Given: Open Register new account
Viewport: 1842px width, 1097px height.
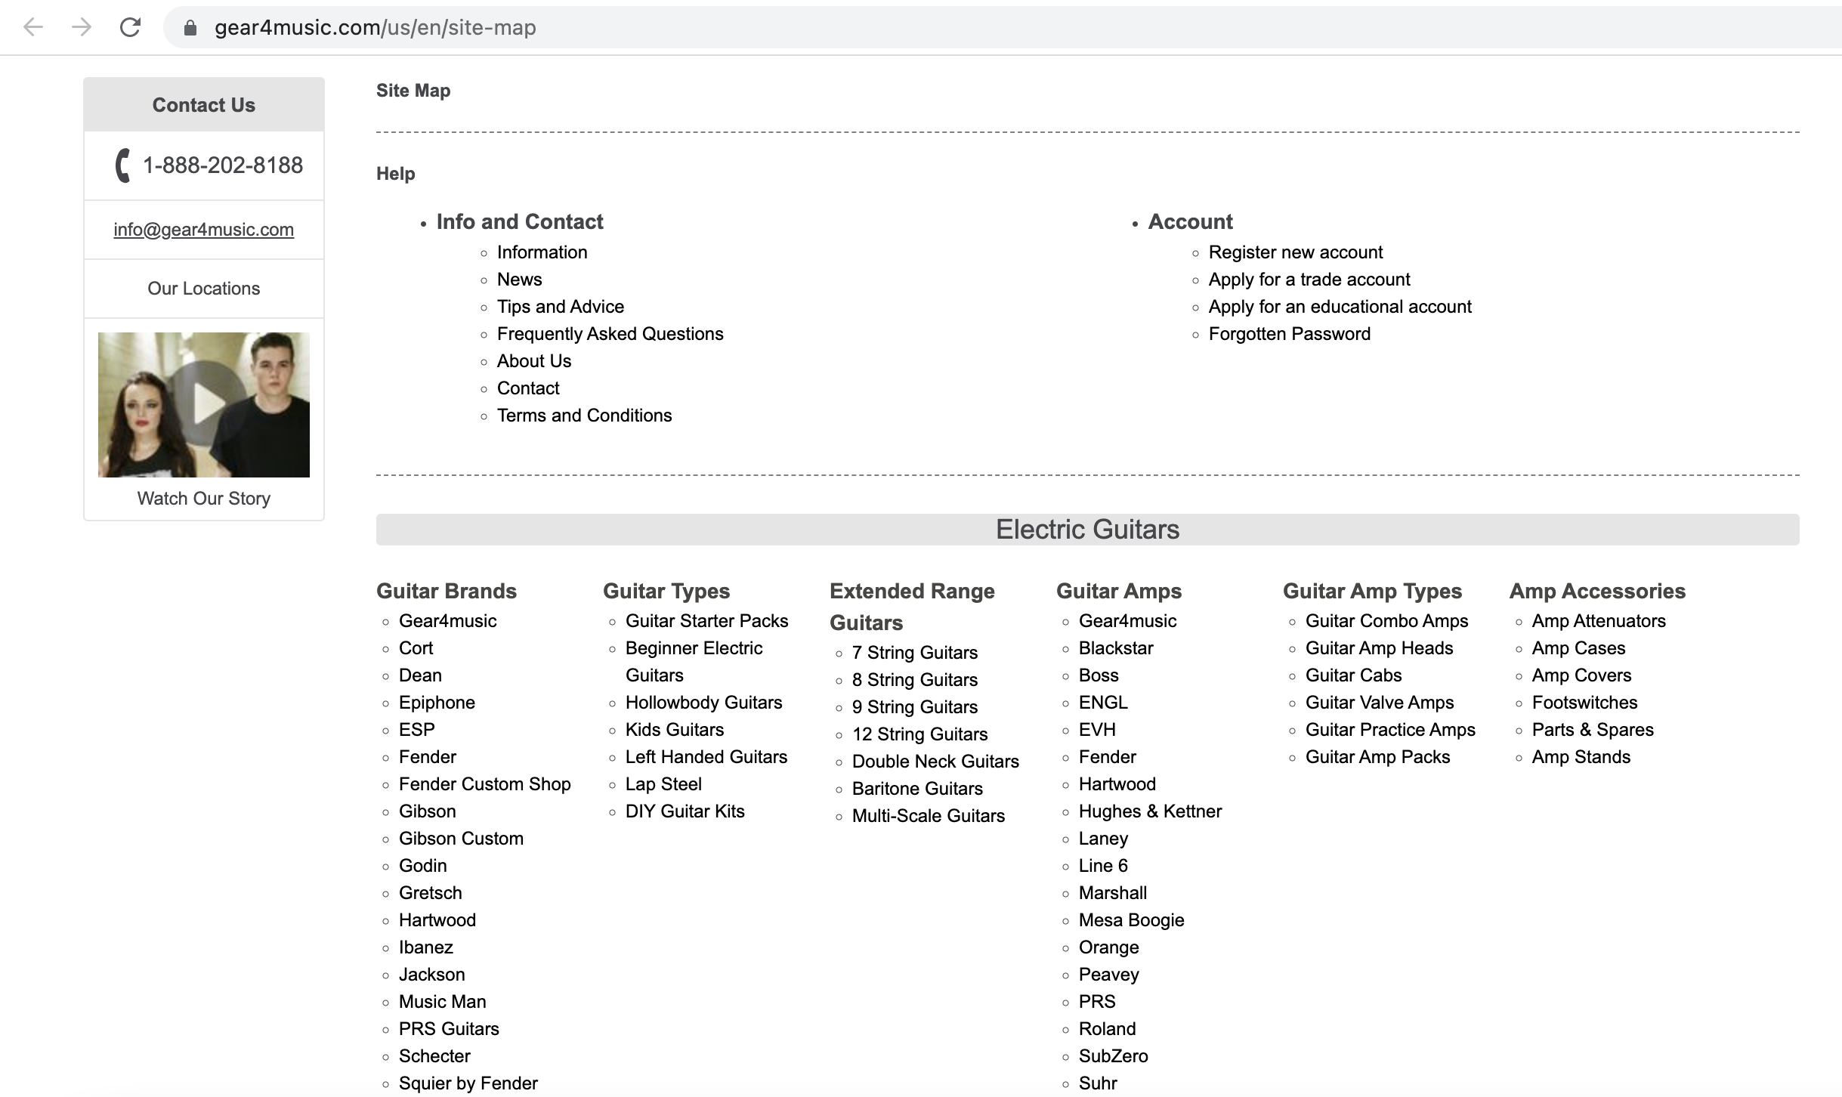Looking at the screenshot, I should (1295, 252).
